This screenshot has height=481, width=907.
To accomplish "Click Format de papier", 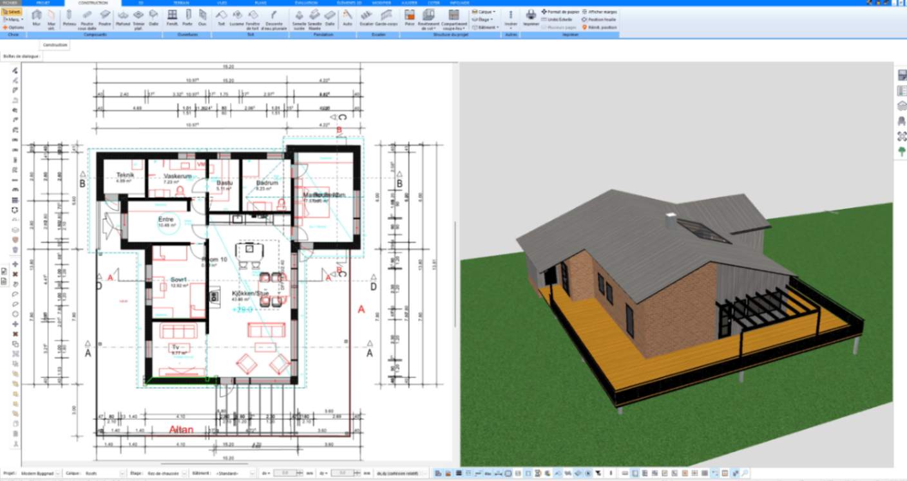I will (560, 12).
